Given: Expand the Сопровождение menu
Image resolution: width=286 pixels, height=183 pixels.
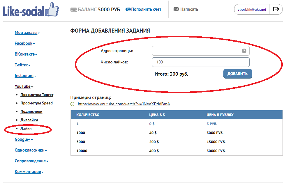Looking at the screenshot, I should coord(31,161).
